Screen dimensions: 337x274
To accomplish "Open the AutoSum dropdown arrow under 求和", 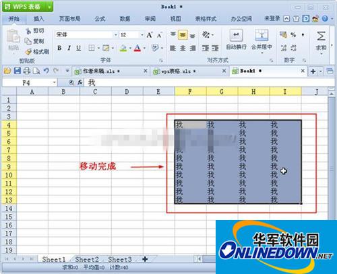I will click(321, 53).
